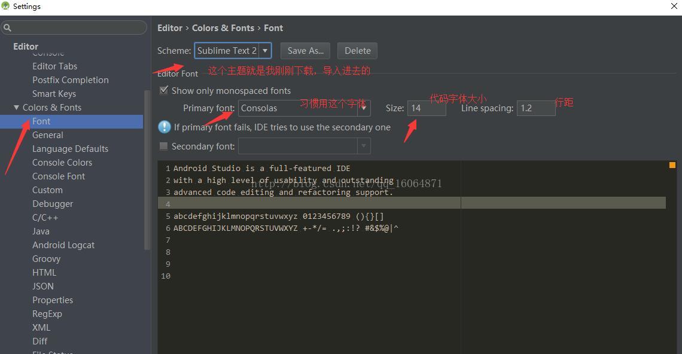Select Language Defaults
Viewport: 682px width, 354px height.
tap(70, 149)
